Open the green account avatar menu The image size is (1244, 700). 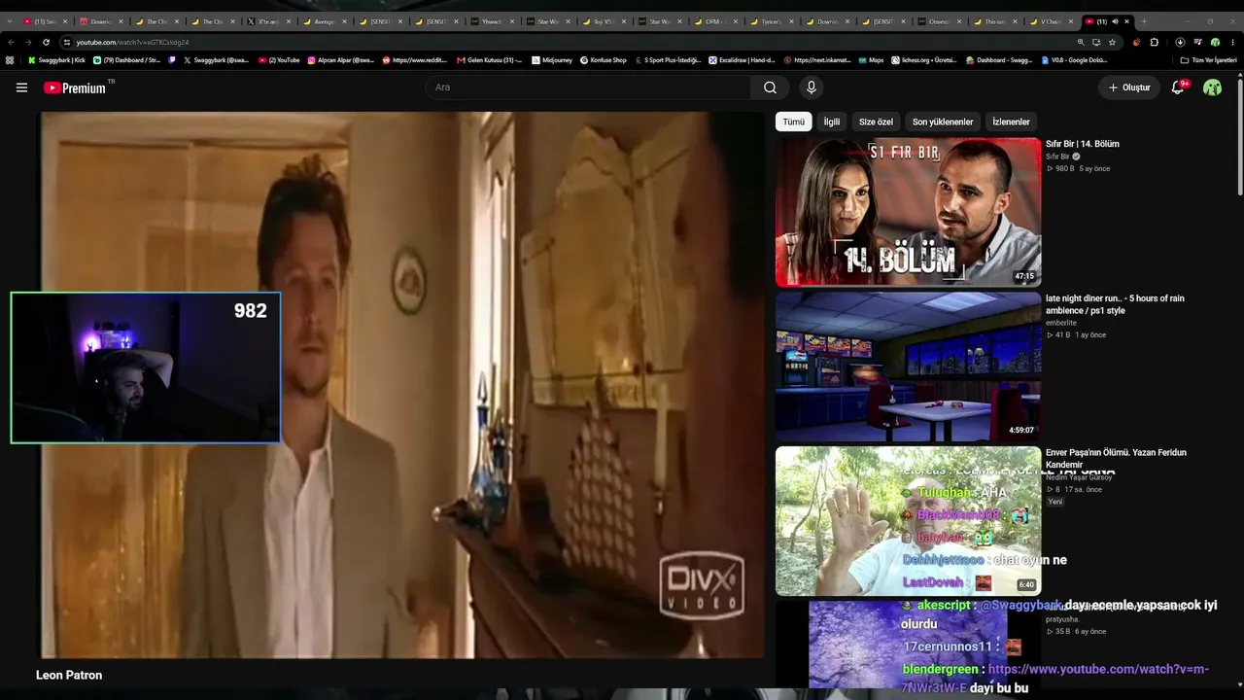coord(1212,87)
